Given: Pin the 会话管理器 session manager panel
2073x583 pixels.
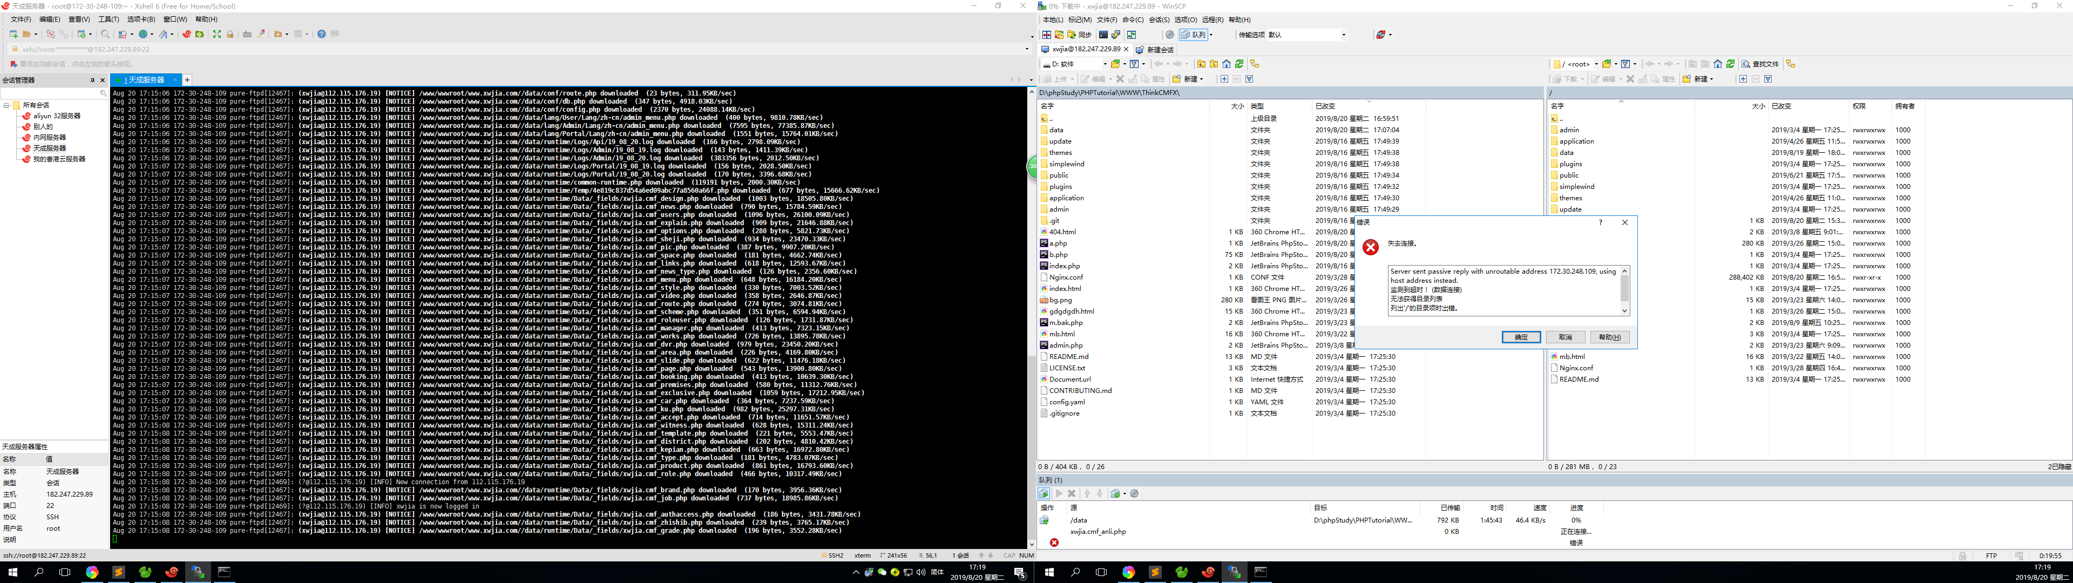Looking at the screenshot, I should [92, 80].
